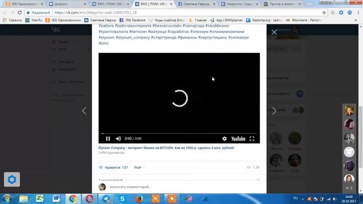Click the page vertical scrollbar
This screenshot has height=204, width=363.
[361, 137]
